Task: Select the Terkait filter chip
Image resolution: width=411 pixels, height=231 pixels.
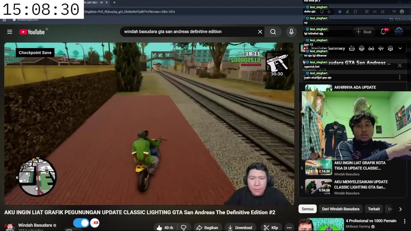Action: [x=374, y=209]
